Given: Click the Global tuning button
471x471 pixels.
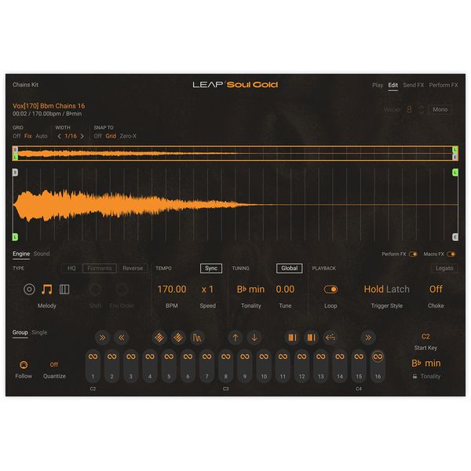Looking at the screenshot, I should pyautogui.click(x=289, y=268).
